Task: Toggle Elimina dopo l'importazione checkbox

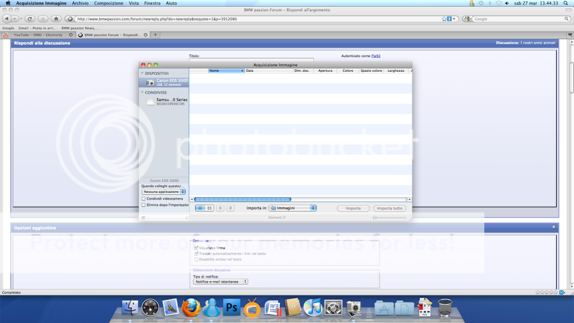Action: pos(143,205)
